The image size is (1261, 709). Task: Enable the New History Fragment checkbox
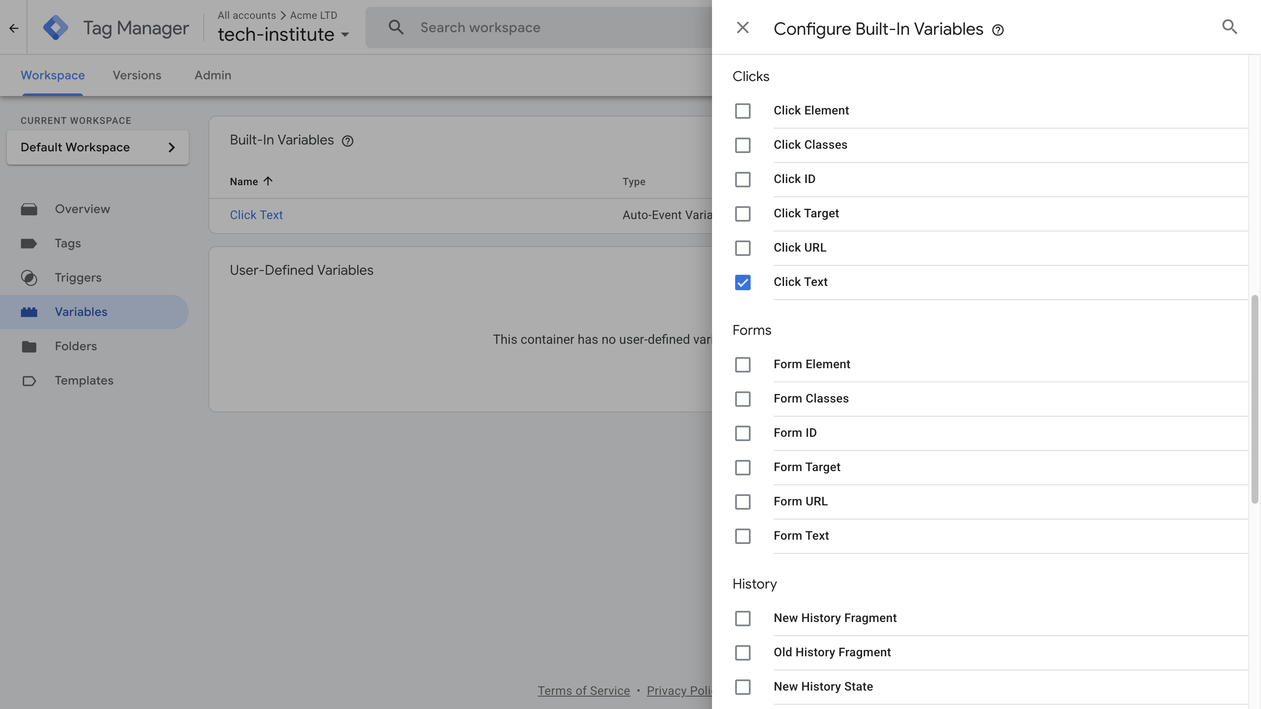[742, 618]
